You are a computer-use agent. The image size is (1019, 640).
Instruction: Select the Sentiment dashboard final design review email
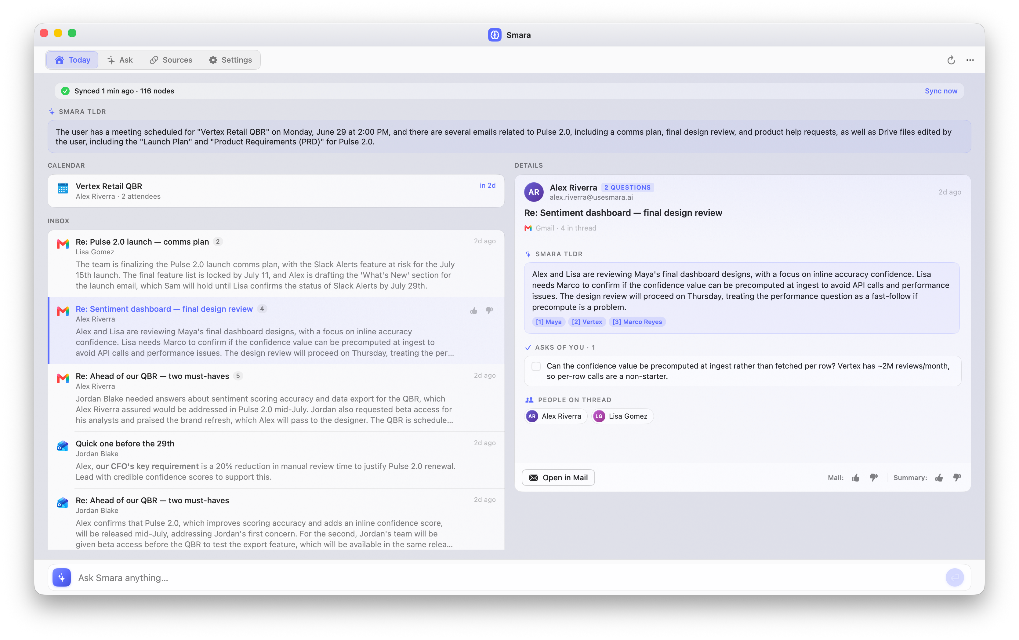point(276,331)
